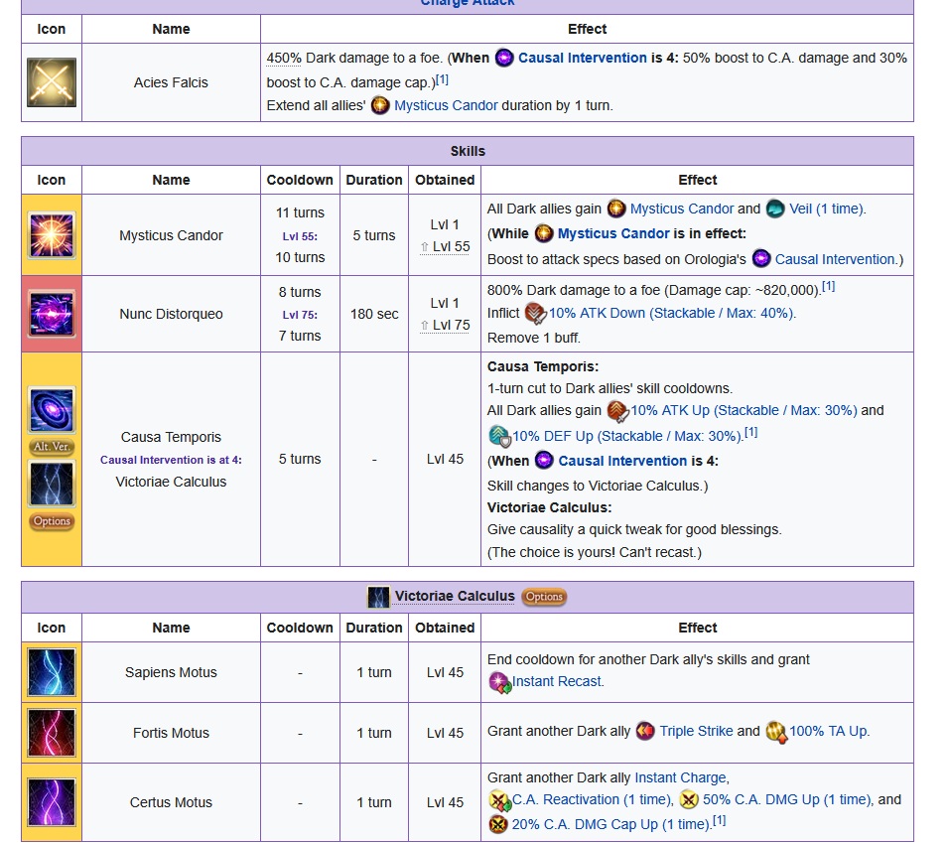Click Causal Intervention status icon in Charge Attack row
Viewport: 947px width, 843px height.
504,58
